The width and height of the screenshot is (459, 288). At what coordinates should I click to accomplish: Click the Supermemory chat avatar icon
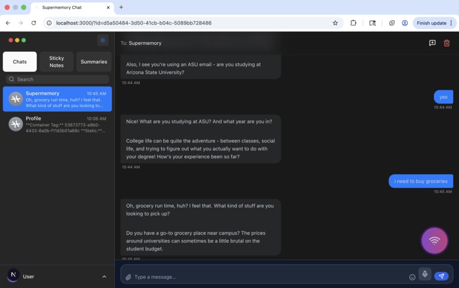pyautogui.click(x=15, y=99)
